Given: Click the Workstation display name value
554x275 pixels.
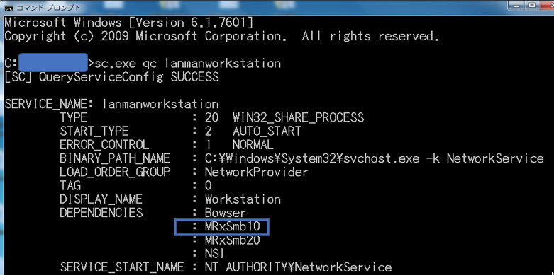Looking at the screenshot, I should (x=243, y=199).
